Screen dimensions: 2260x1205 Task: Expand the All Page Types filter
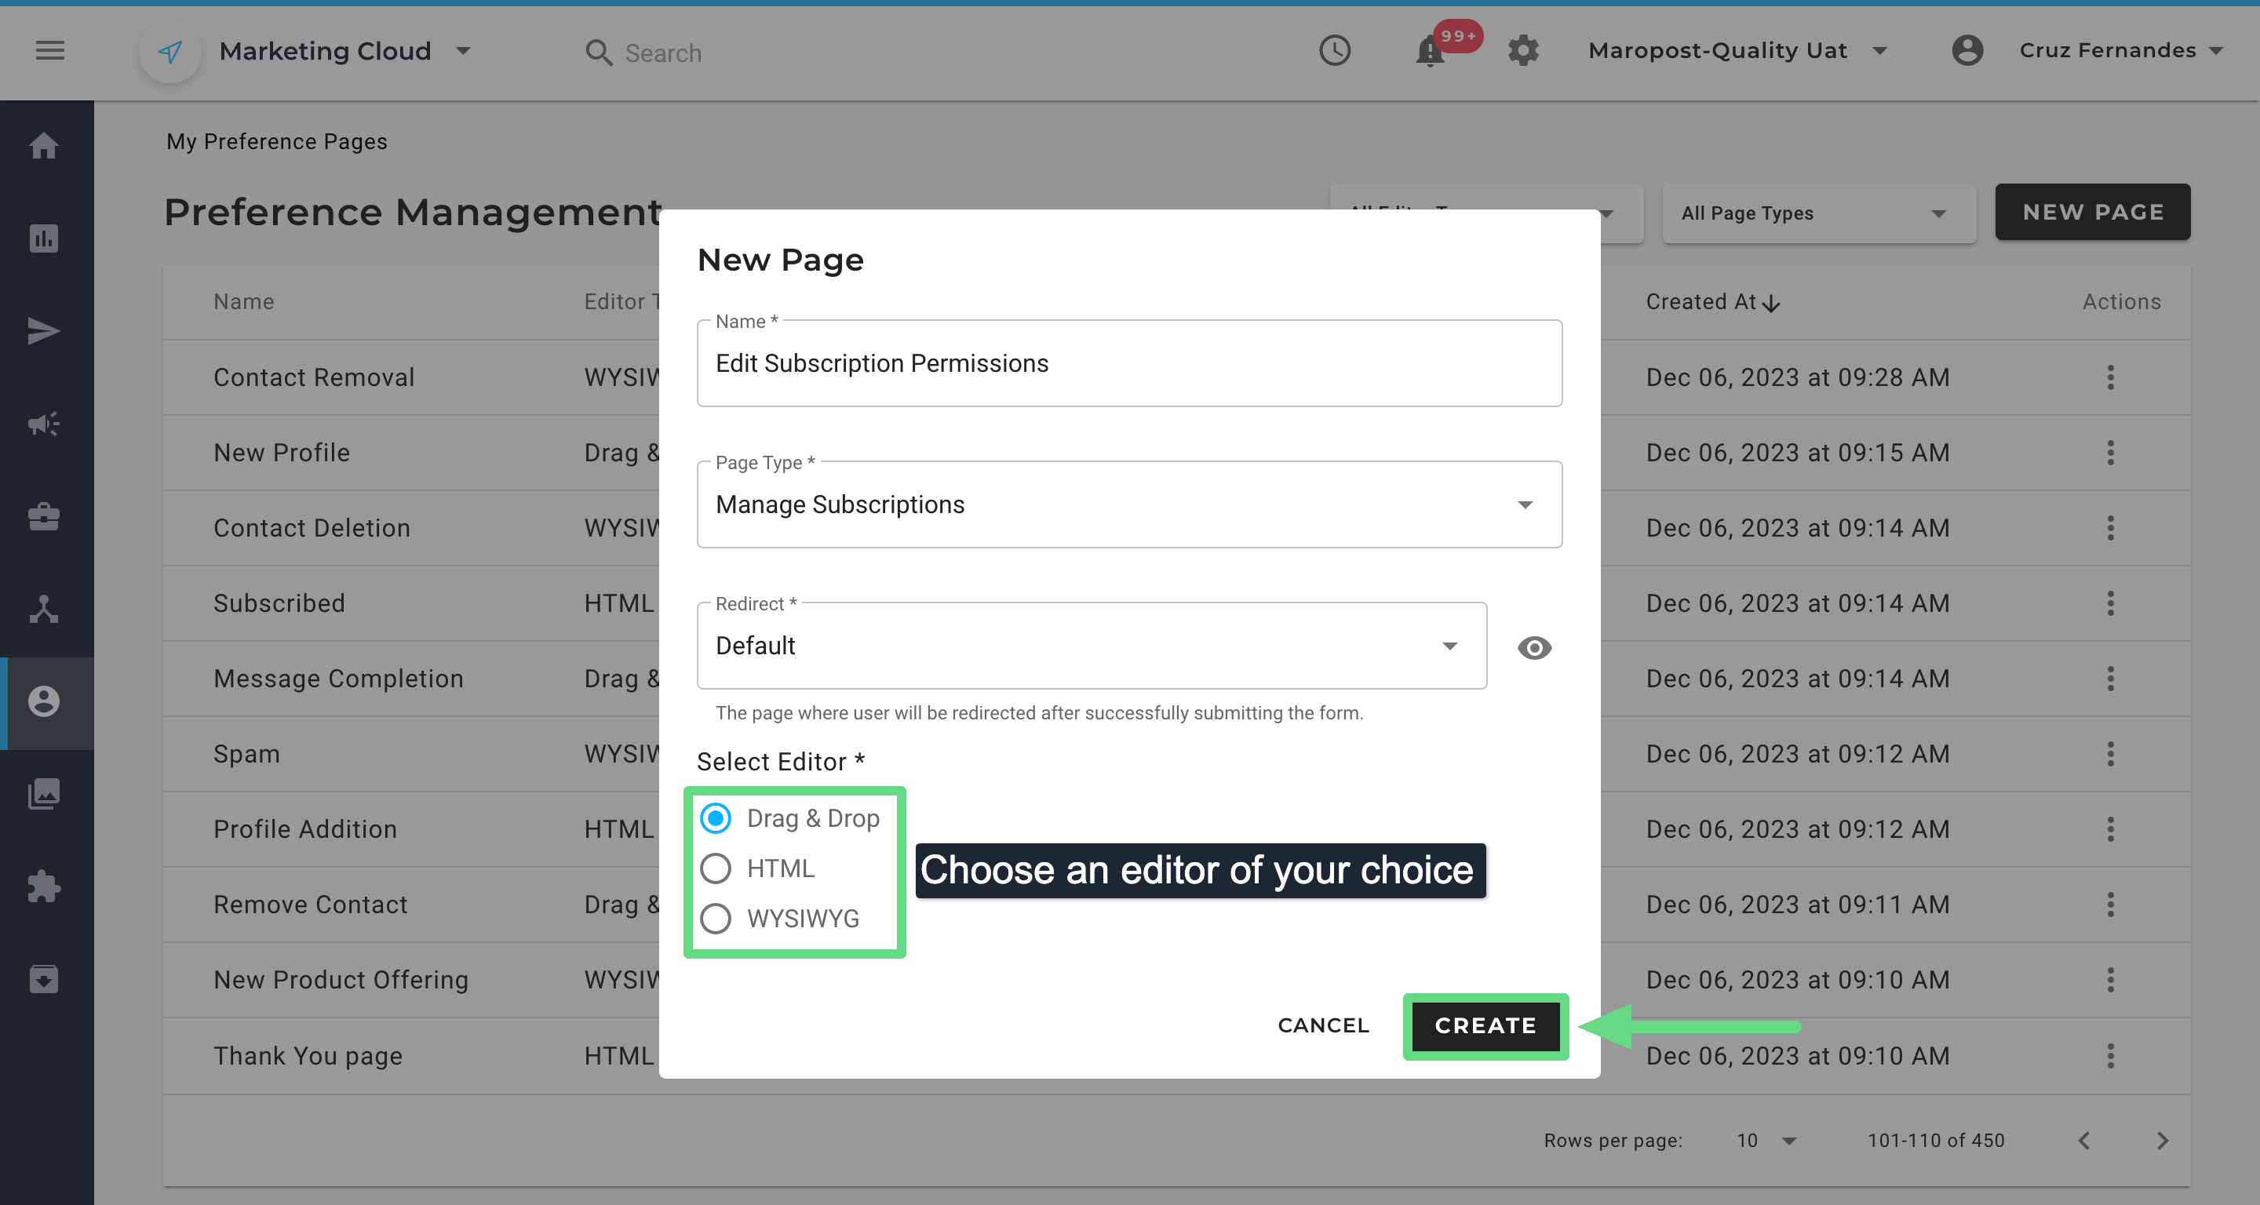pos(1818,213)
